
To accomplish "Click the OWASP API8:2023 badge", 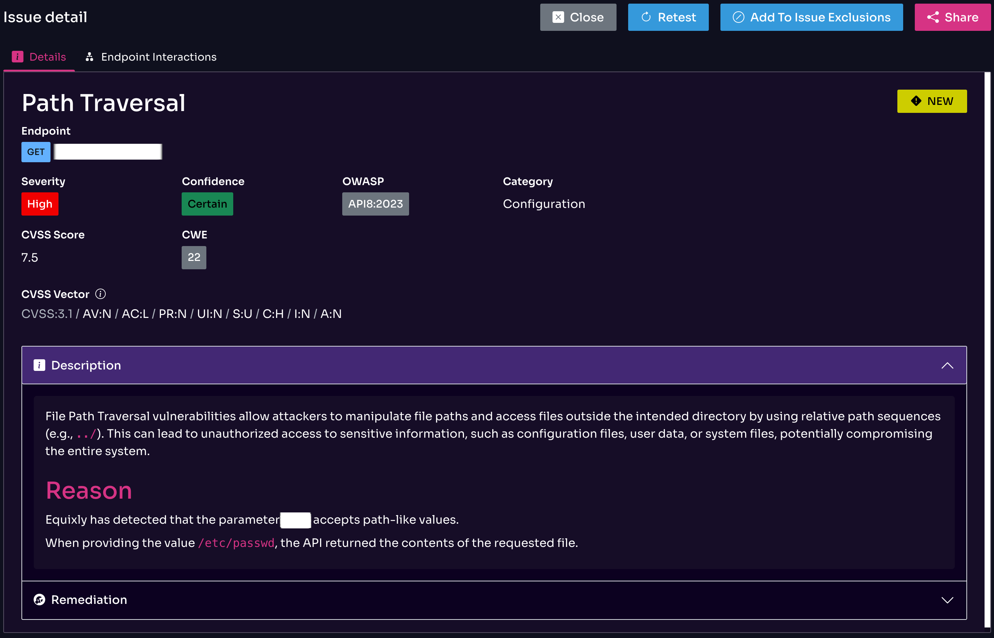I will click(375, 204).
